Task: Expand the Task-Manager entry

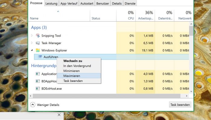Action: [x=32, y=43]
